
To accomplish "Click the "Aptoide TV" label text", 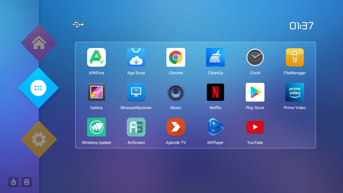I will pyautogui.click(x=176, y=143).
